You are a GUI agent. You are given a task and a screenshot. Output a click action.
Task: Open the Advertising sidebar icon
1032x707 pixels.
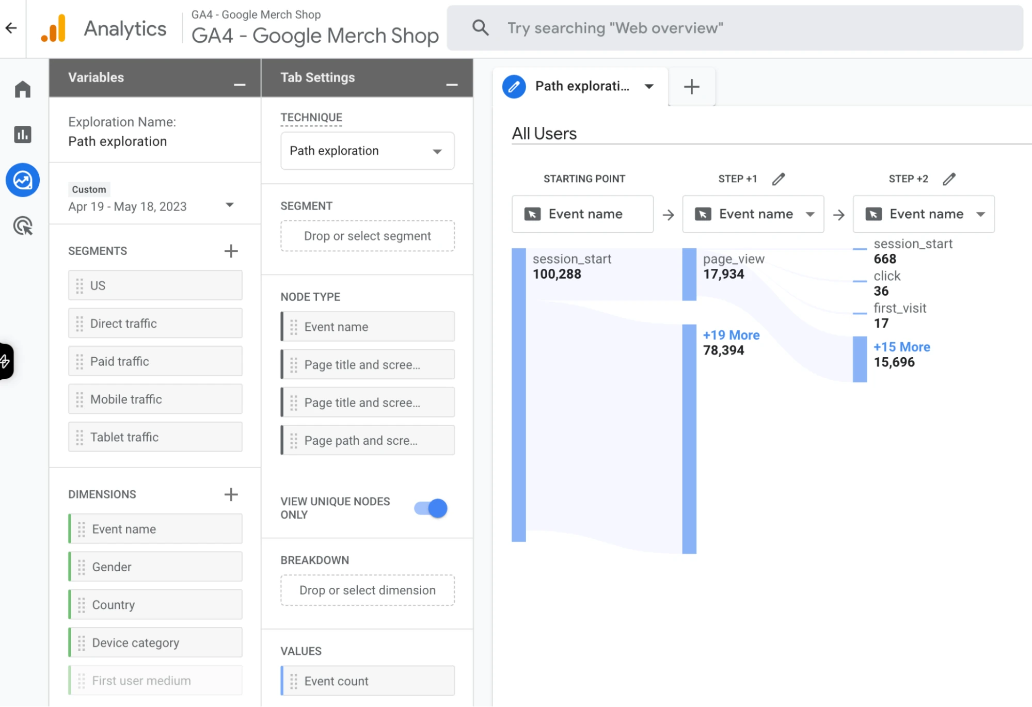tap(23, 226)
